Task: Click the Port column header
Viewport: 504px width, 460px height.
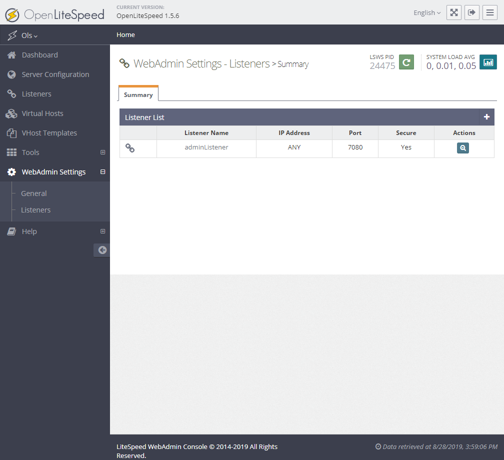Action: [x=355, y=133]
